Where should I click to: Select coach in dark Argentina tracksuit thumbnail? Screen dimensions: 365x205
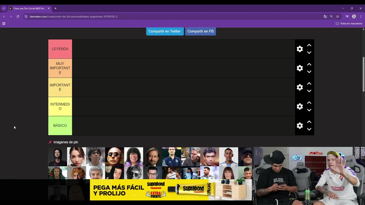coord(172,157)
